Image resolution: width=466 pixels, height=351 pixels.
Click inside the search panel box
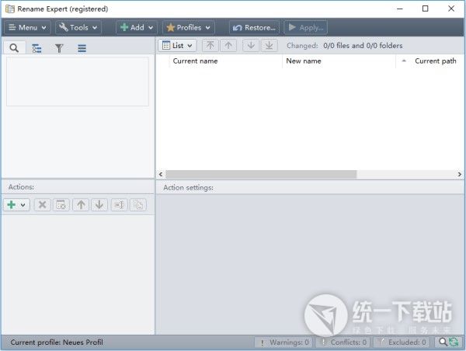point(77,82)
